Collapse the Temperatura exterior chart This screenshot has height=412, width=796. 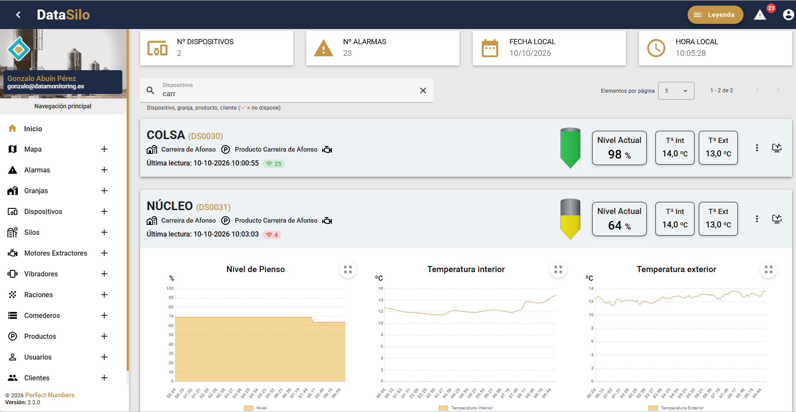769,269
